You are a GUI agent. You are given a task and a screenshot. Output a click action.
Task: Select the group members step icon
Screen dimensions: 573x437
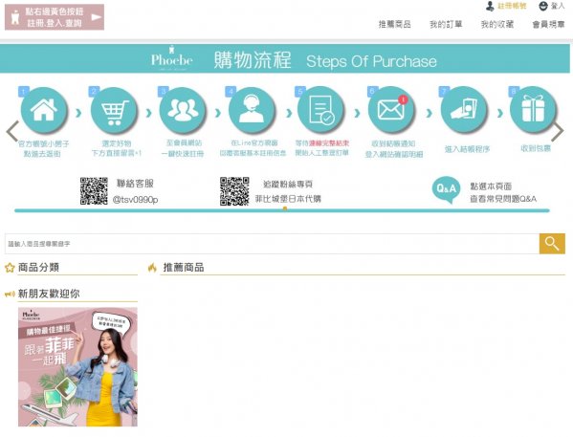[183, 110]
